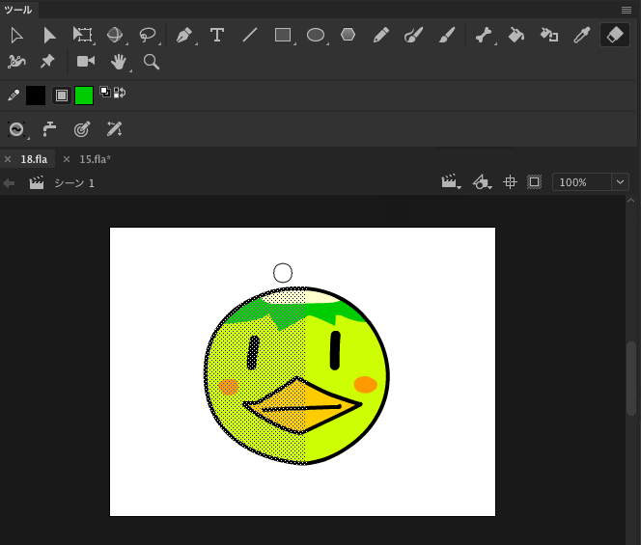Image resolution: width=641 pixels, height=545 pixels.
Task: Click the duck's orange beak on stage
Action: [x=303, y=406]
